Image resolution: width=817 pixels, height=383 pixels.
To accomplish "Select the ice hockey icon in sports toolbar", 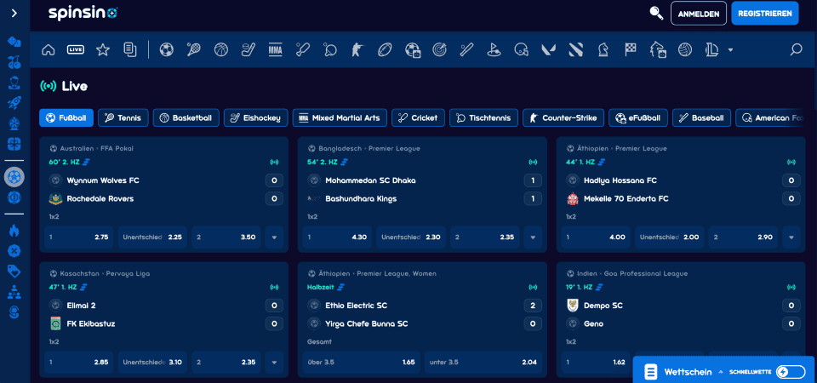I will [x=248, y=49].
